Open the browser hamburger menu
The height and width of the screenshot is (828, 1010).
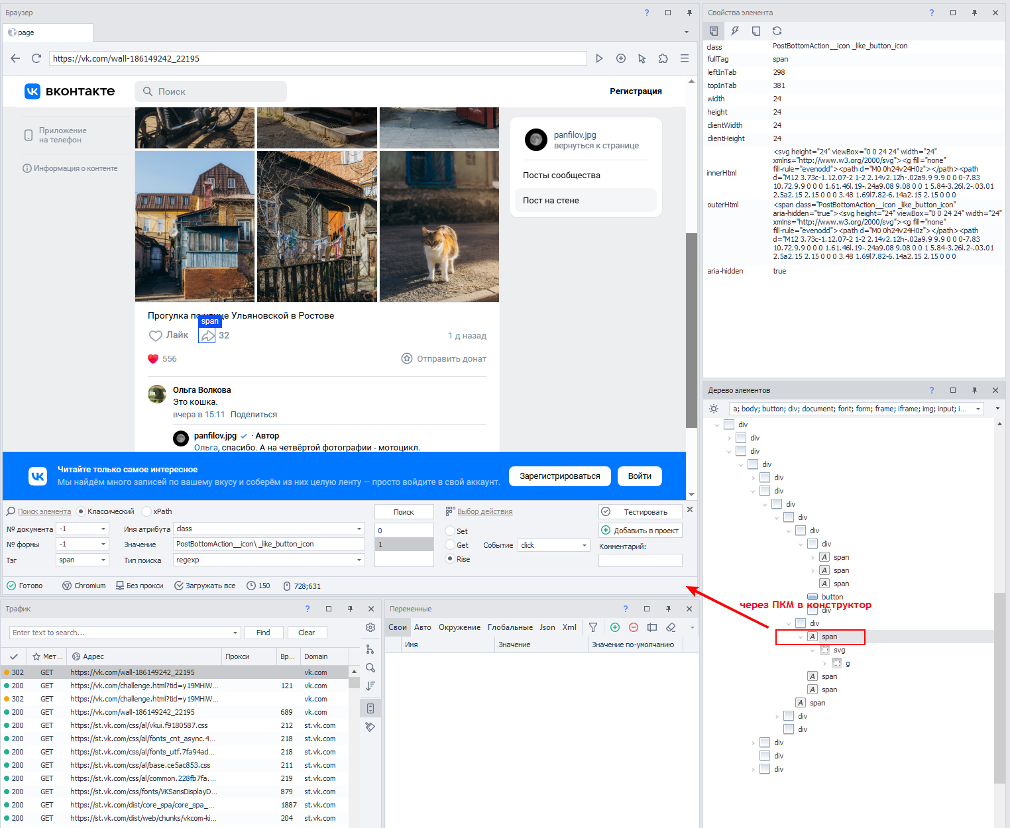pos(685,58)
